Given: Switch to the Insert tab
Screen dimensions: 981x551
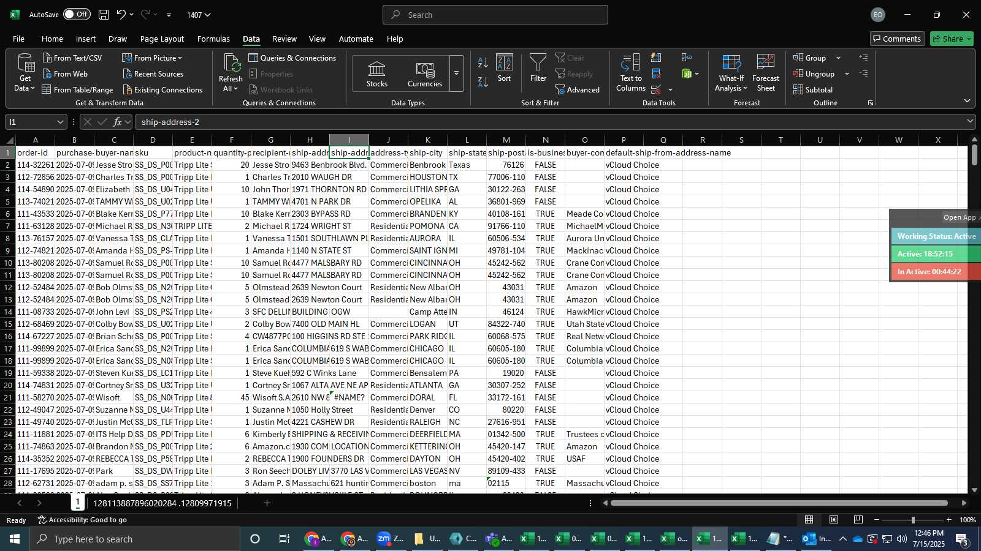Looking at the screenshot, I should 86,39.
